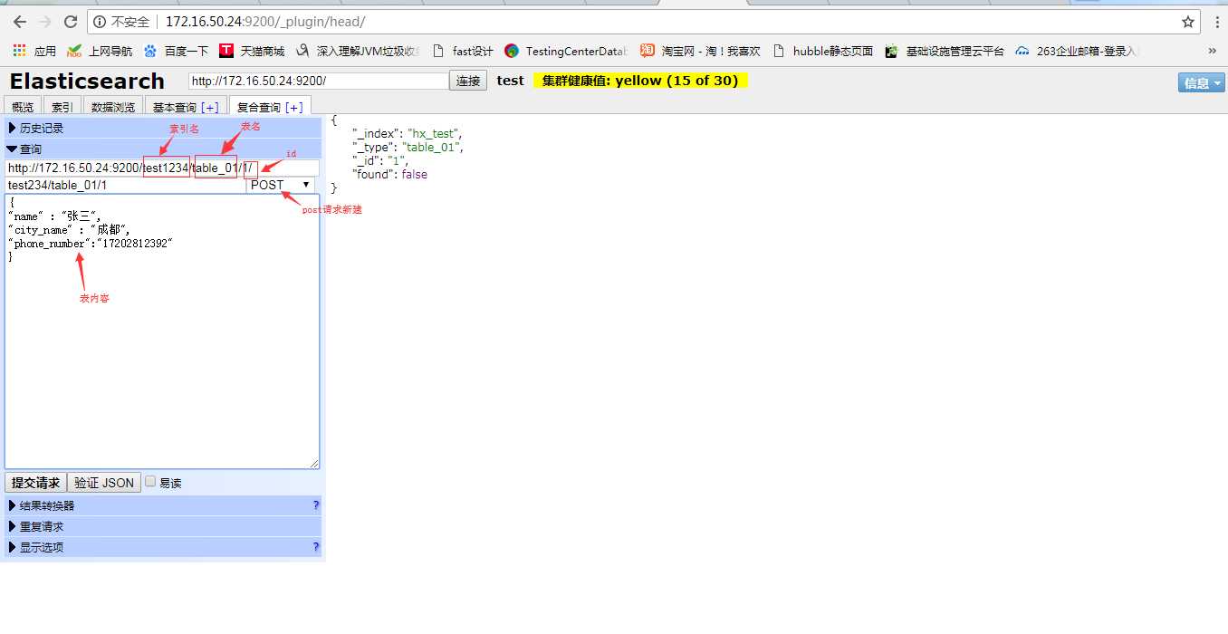Open the 基础设施管理云平台 bookmark
The height and width of the screenshot is (634, 1228).
[945, 51]
